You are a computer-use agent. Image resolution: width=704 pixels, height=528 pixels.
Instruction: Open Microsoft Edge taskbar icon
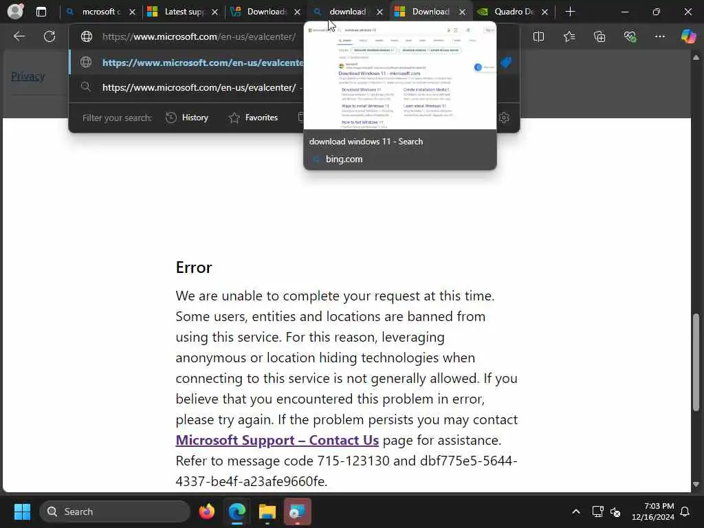click(x=236, y=511)
